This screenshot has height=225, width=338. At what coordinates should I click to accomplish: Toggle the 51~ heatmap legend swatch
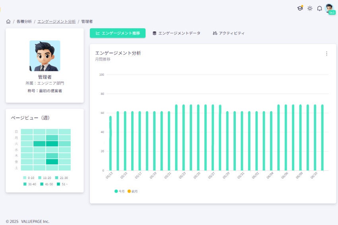[x=58, y=184]
